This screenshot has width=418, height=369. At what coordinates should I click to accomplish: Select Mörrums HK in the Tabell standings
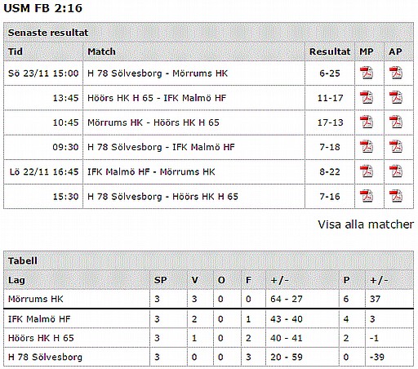(36, 299)
